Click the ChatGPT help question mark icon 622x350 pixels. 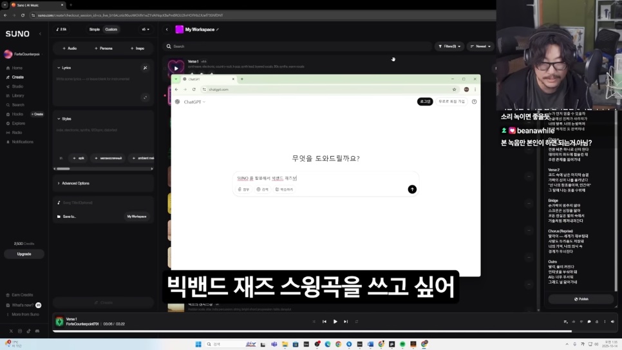(x=475, y=102)
